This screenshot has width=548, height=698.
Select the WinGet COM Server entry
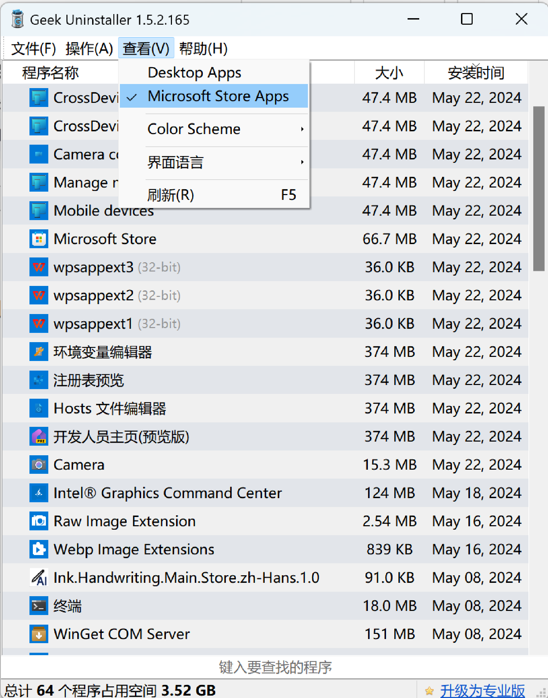point(122,634)
